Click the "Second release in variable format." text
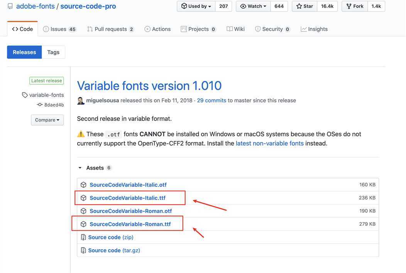Screen dimensions: 406x273 click(x=124, y=119)
